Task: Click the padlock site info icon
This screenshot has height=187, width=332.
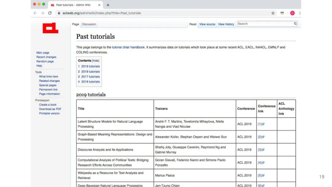Action: coord(59,13)
